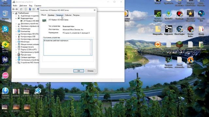Expand Сетевые адаптеры category
Screen dimensions: 209x117
click(16, 57)
